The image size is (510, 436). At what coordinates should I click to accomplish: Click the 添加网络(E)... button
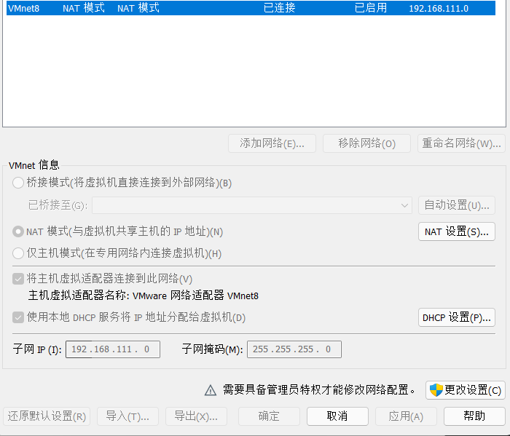pos(272,143)
